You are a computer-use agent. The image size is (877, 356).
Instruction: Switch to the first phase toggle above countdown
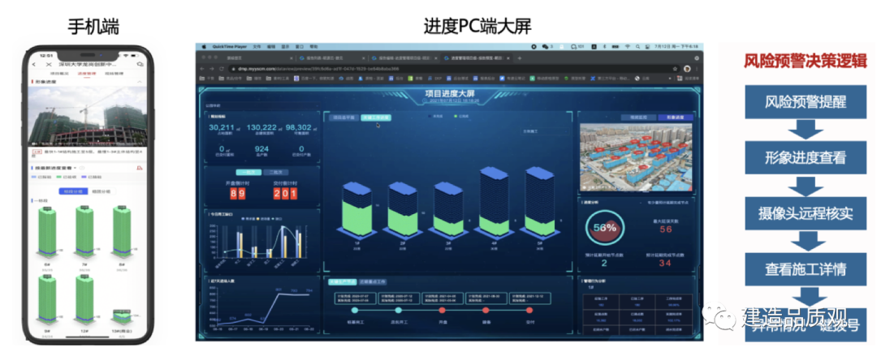[248, 172]
